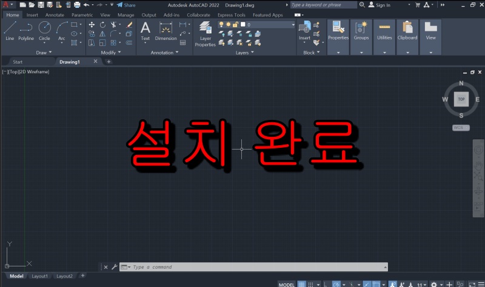Toggle object snap tracking
The height and width of the screenshot is (287, 485).
tap(367, 284)
